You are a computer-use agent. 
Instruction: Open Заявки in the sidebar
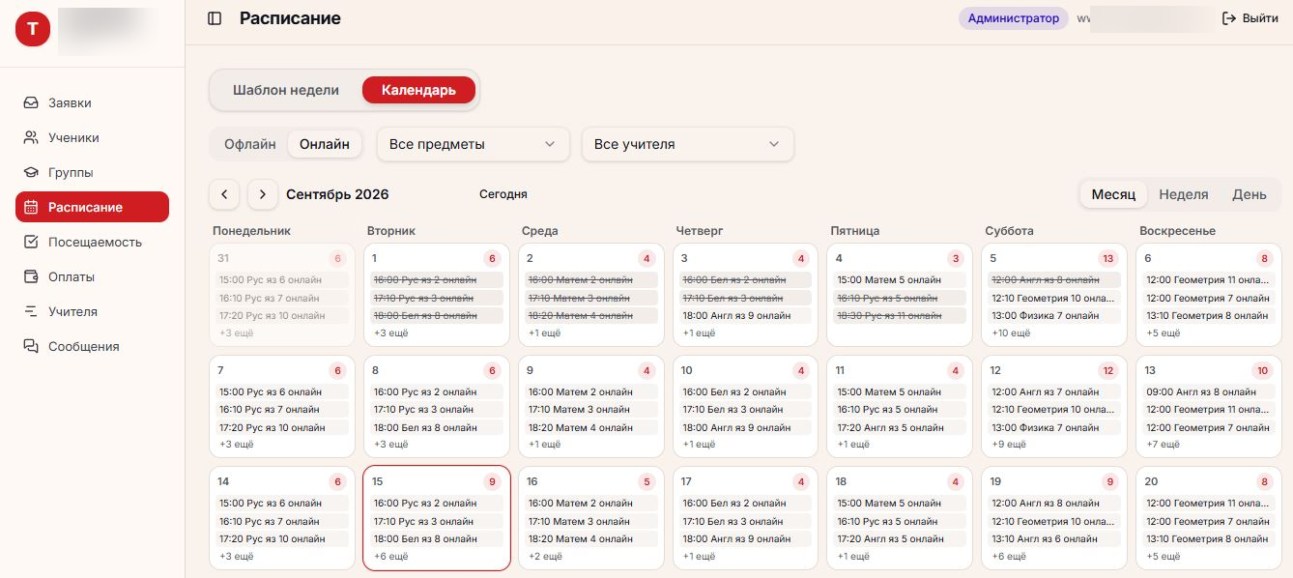(92, 102)
